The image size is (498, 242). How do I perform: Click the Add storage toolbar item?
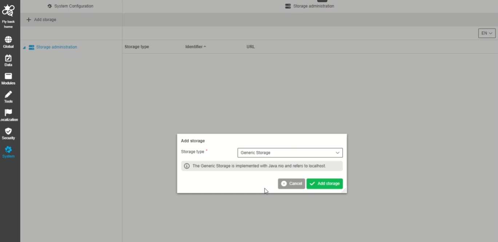pyautogui.click(x=41, y=20)
